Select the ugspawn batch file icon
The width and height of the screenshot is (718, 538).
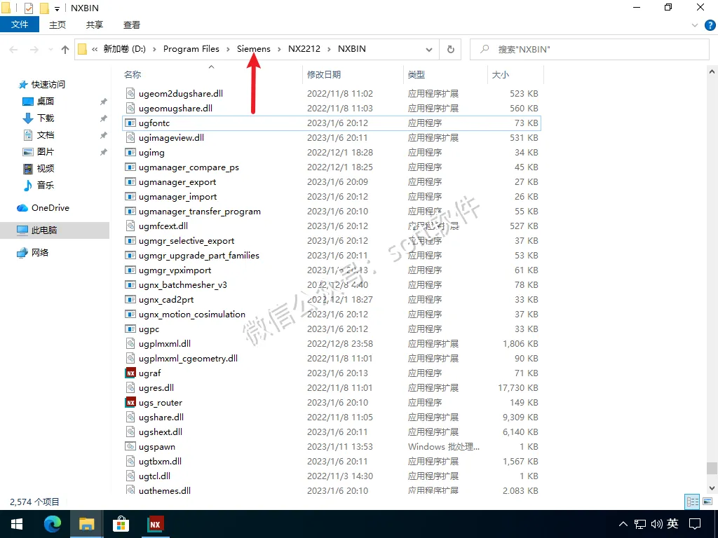point(130,446)
